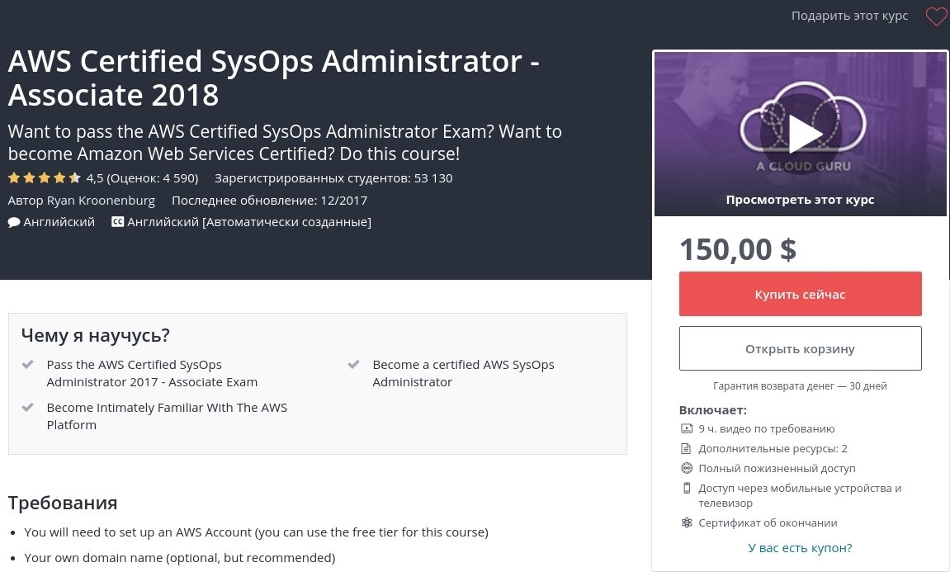The width and height of the screenshot is (950, 572).
Task: Click the '4,5 (Оценок: 4 590)' rating text
Action: pyautogui.click(x=143, y=178)
